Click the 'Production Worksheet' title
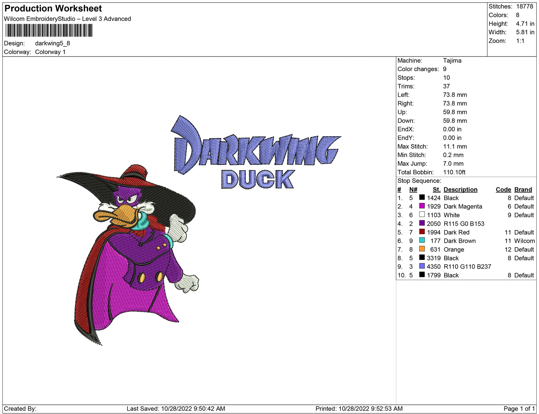 click(x=53, y=9)
